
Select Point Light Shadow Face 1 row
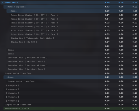74,15
